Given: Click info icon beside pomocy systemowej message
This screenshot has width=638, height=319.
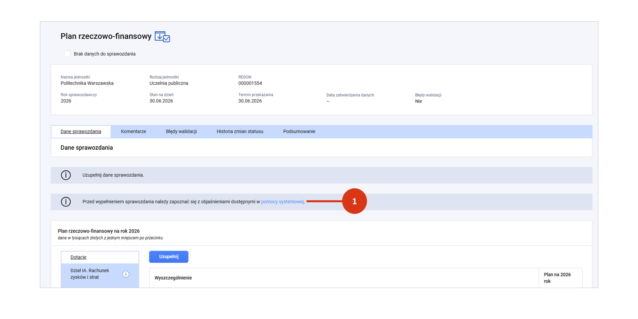Looking at the screenshot, I should (x=66, y=202).
